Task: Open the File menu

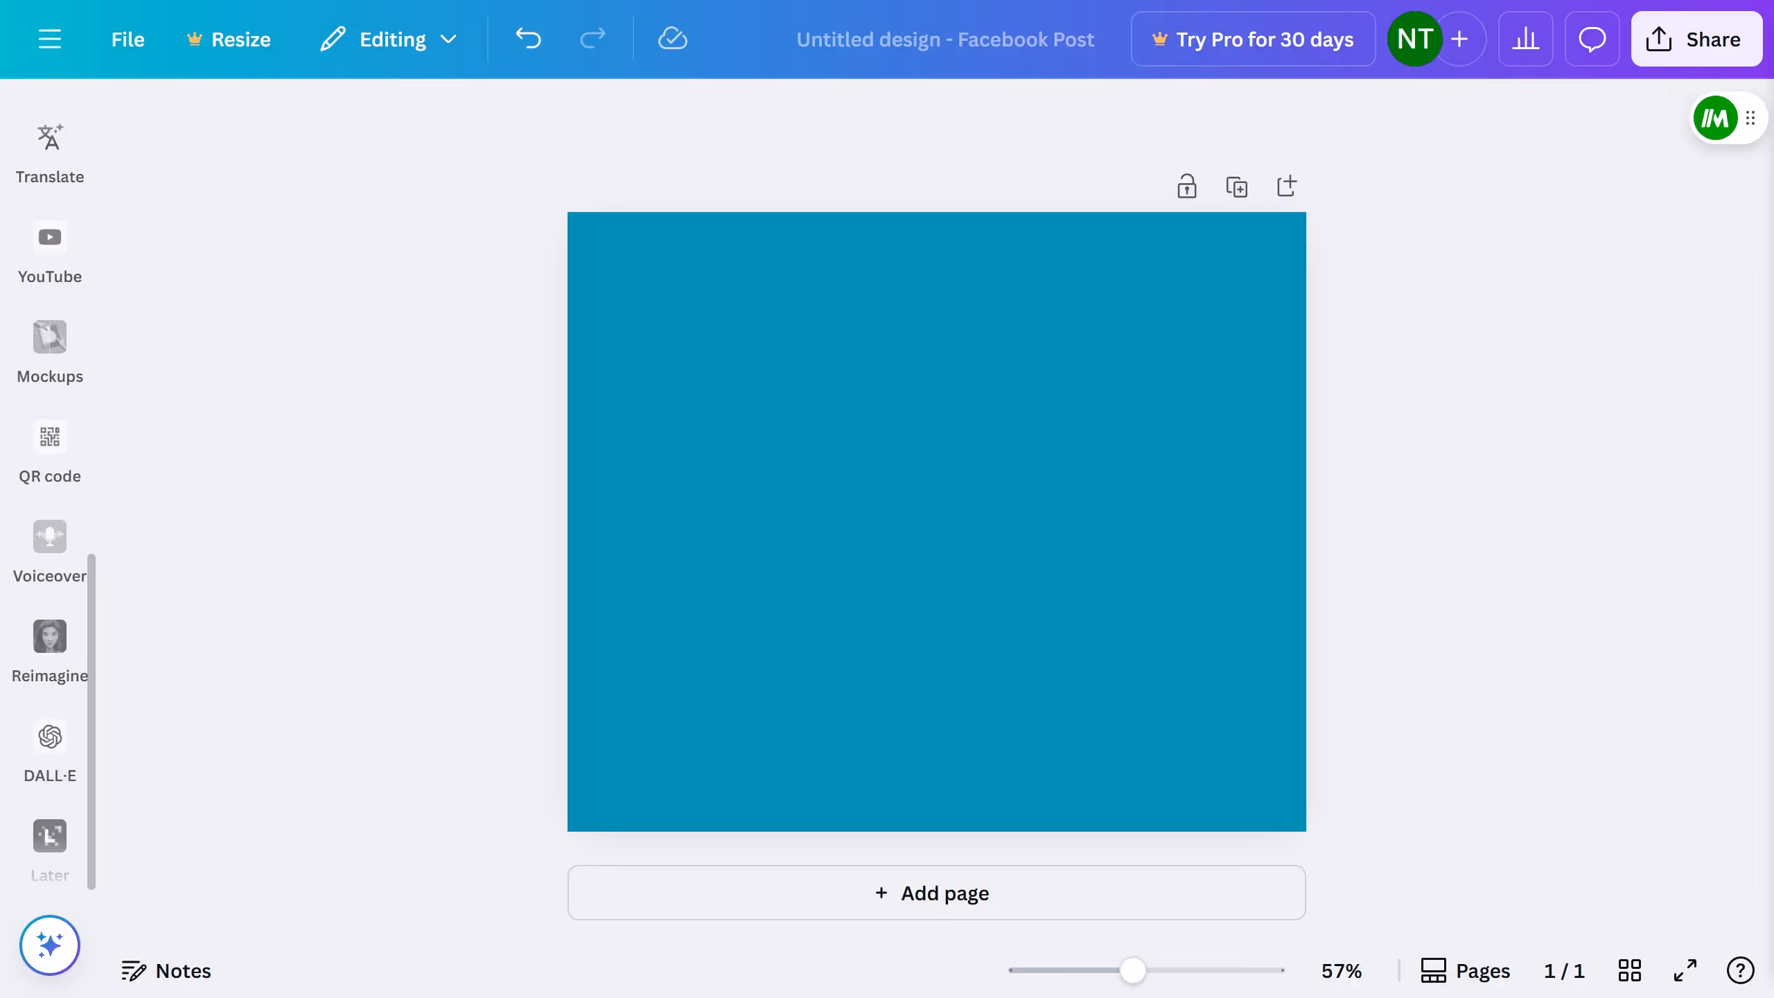Action: (128, 40)
